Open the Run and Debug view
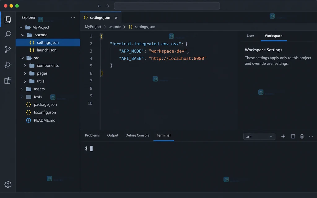The width and height of the screenshot is (317, 198). point(8,65)
